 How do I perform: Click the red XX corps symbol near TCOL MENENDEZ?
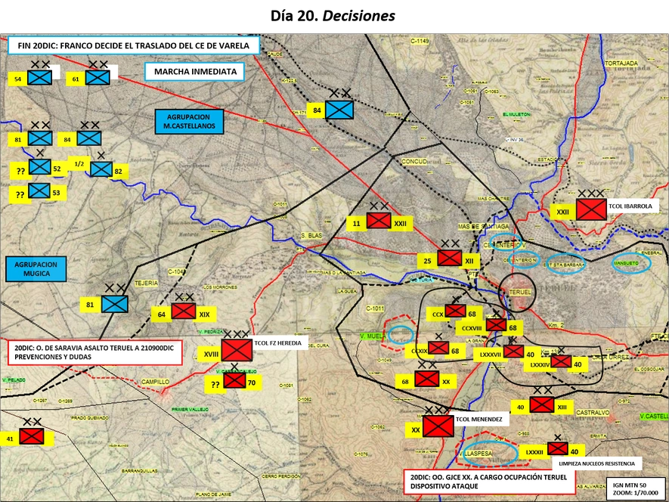pyautogui.click(x=438, y=426)
